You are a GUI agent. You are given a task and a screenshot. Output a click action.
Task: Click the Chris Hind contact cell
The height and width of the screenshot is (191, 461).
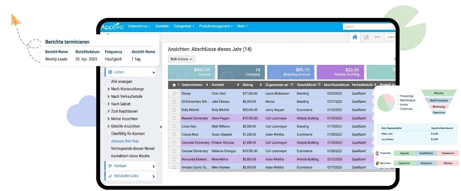219,94
